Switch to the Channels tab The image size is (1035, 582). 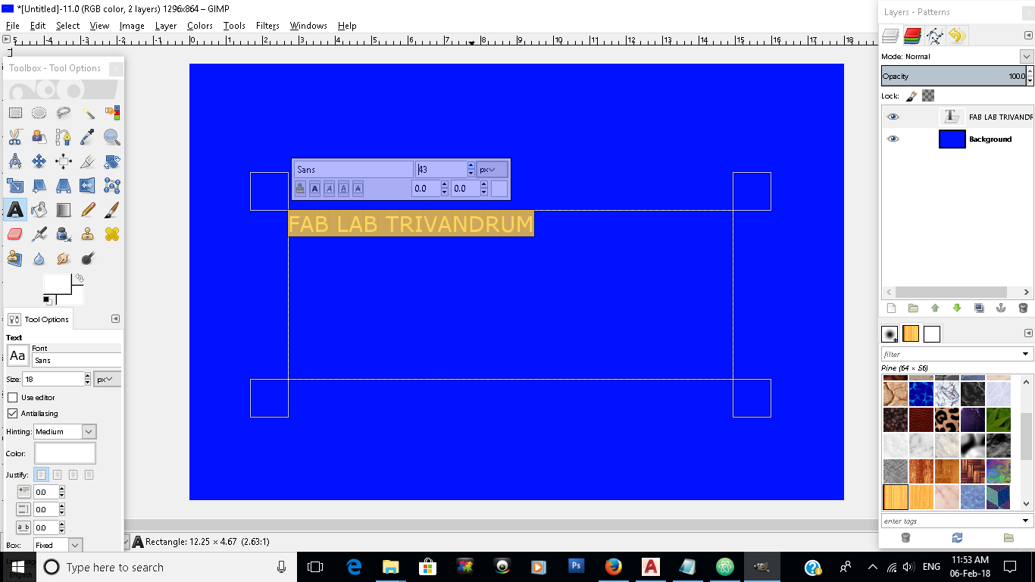(x=912, y=35)
